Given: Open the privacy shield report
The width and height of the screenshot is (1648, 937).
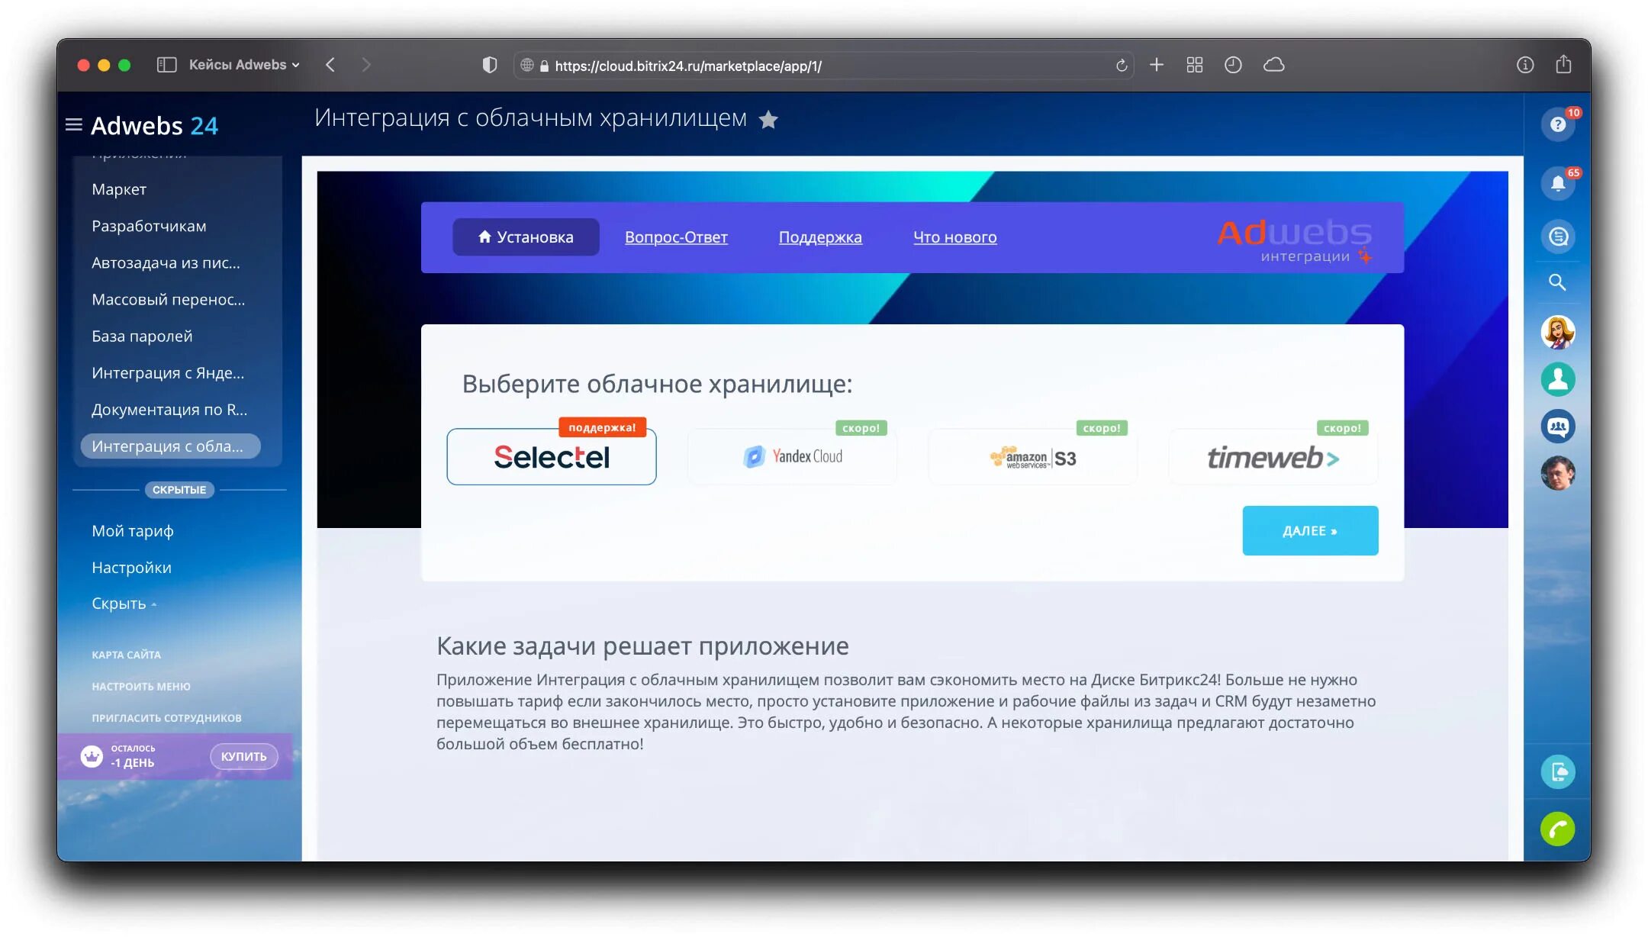Looking at the screenshot, I should 490,66.
